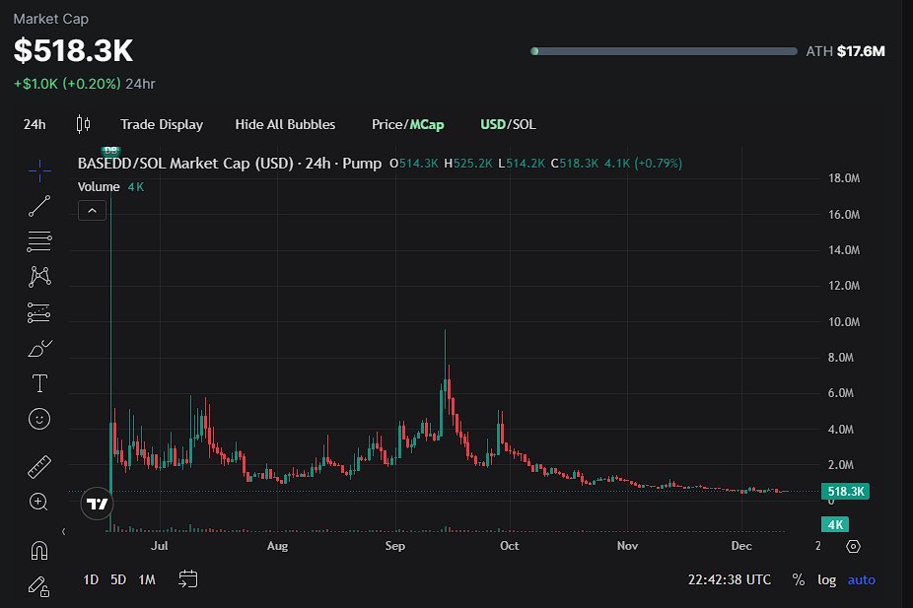Click Hide All Bubbles
Screen dimensions: 913x608
[285, 124]
